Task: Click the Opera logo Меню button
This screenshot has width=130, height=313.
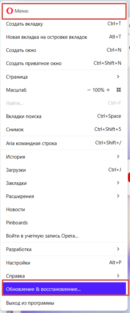Action: click(64, 11)
